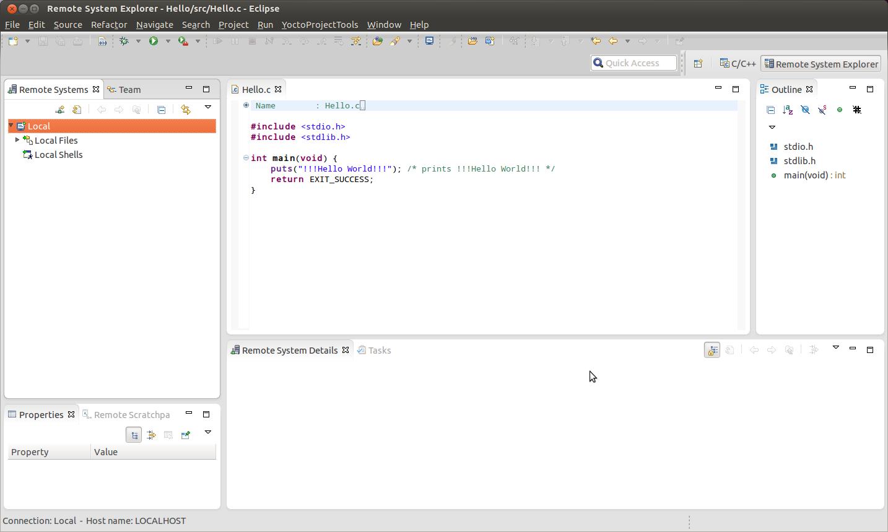Image resolution: width=888 pixels, height=532 pixels.
Task: Click the Open Perspective icon
Action: (x=698, y=64)
